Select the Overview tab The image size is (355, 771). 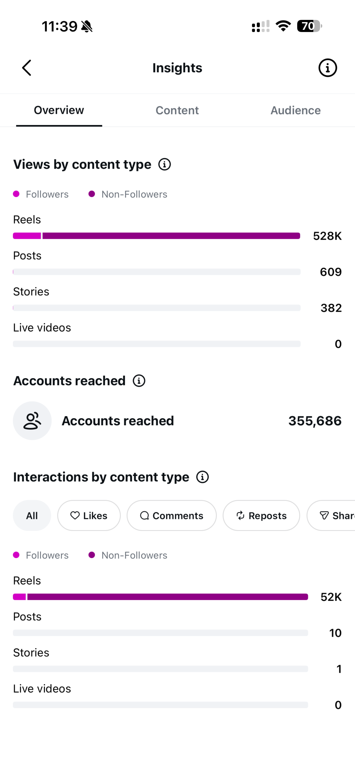59,110
